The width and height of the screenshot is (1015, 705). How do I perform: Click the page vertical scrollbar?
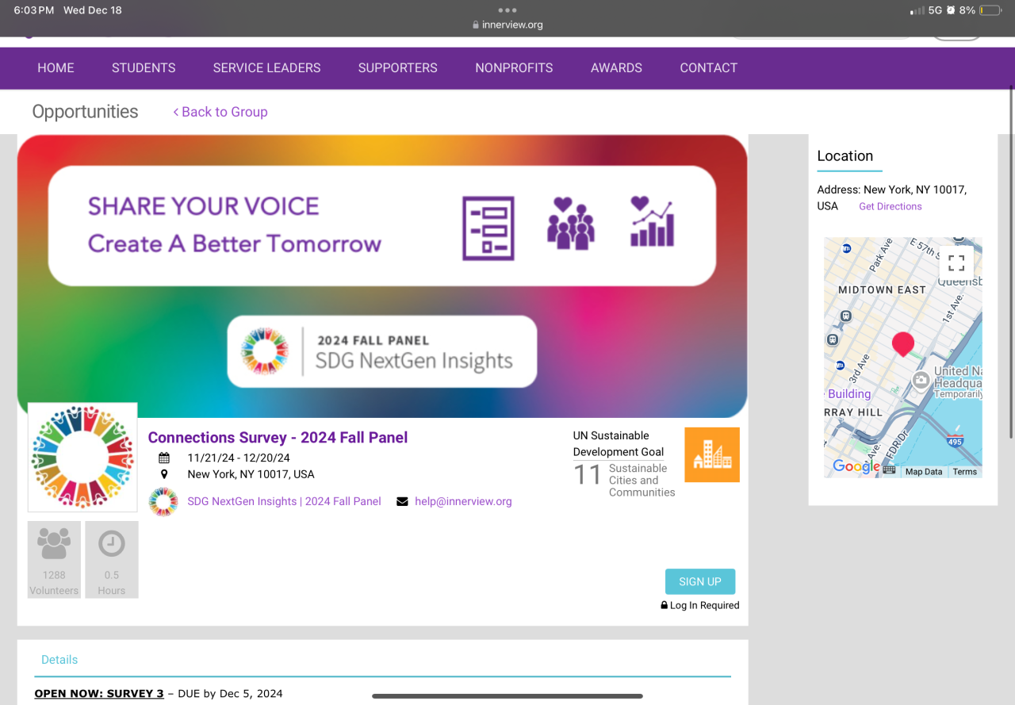1011,262
